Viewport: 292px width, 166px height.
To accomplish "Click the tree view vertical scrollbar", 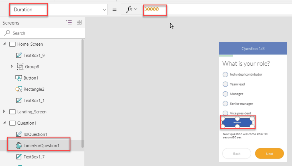I will tap(82, 93).
